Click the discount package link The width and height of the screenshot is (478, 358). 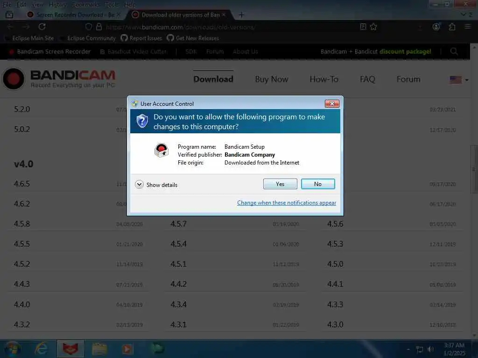tap(405, 51)
